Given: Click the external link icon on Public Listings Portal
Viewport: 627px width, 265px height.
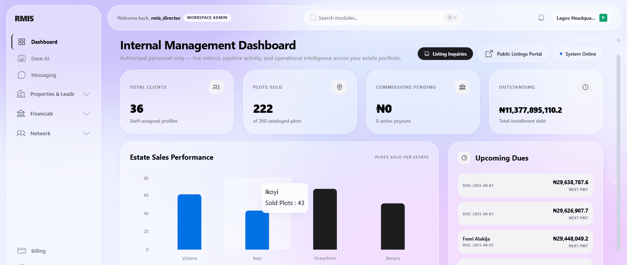Looking at the screenshot, I should 489,54.
